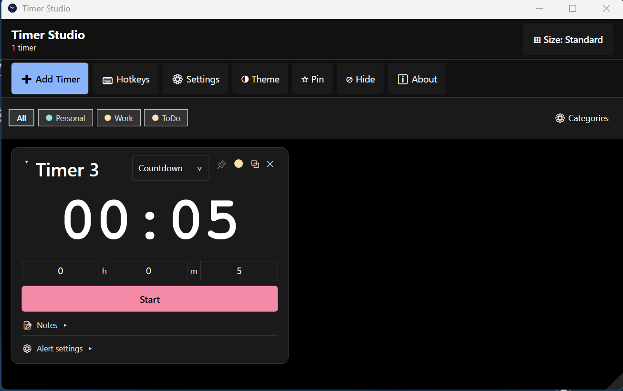The height and width of the screenshot is (391, 623).
Task: Click the Timer 3 title text
Action: (x=67, y=170)
